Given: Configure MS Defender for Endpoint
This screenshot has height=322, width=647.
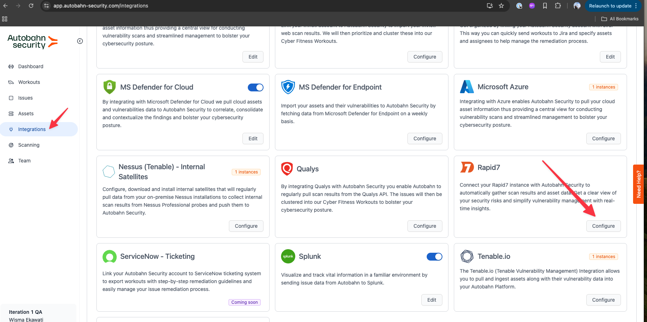Looking at the screenshot, I should click(x=425, y=139).
